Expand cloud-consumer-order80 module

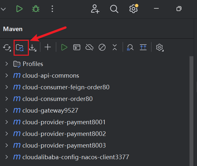coord(7,99)
